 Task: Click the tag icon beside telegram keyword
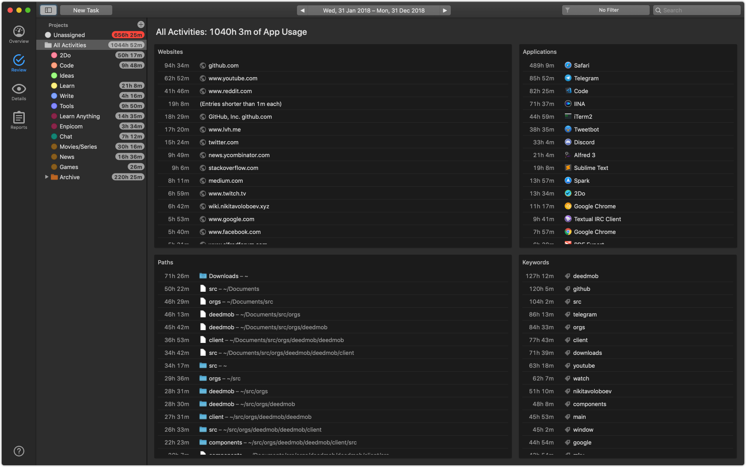tap(567, 315)
